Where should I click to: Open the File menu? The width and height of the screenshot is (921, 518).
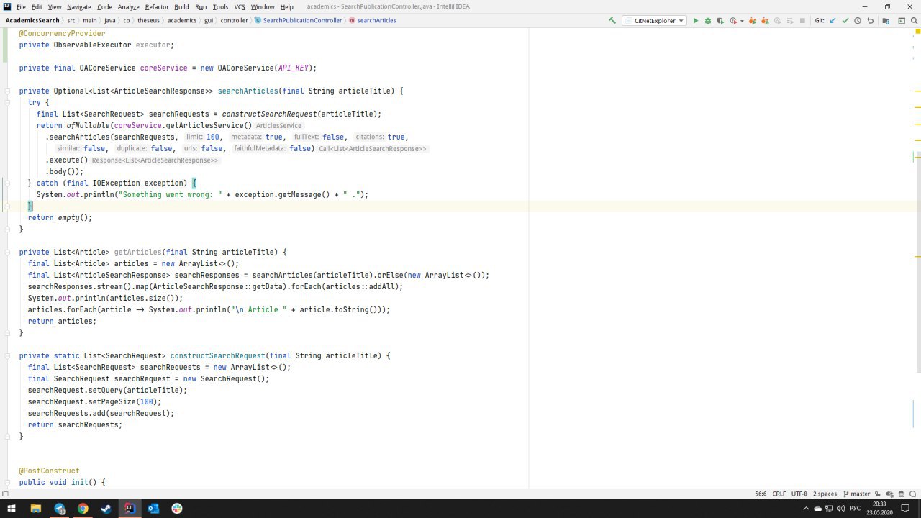coord(21,6)
